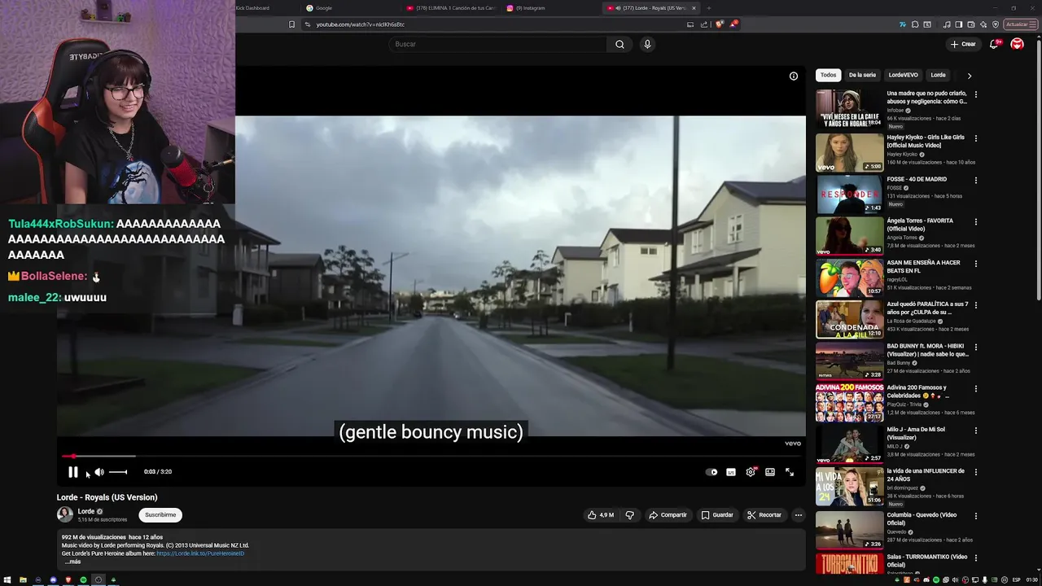This screenshot has height=586, width=1042.
Task: Toggle the browser sidebar panel icon
Action: pos(958,24)
